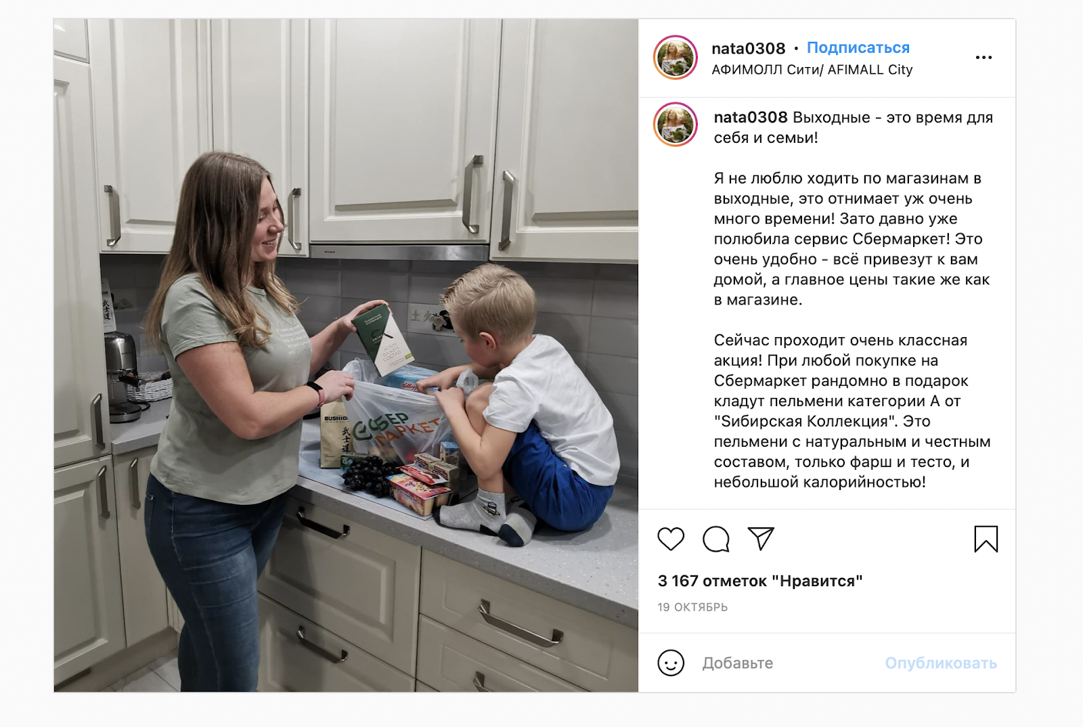Click the nata0308 avatar in the header

[676, 58]
